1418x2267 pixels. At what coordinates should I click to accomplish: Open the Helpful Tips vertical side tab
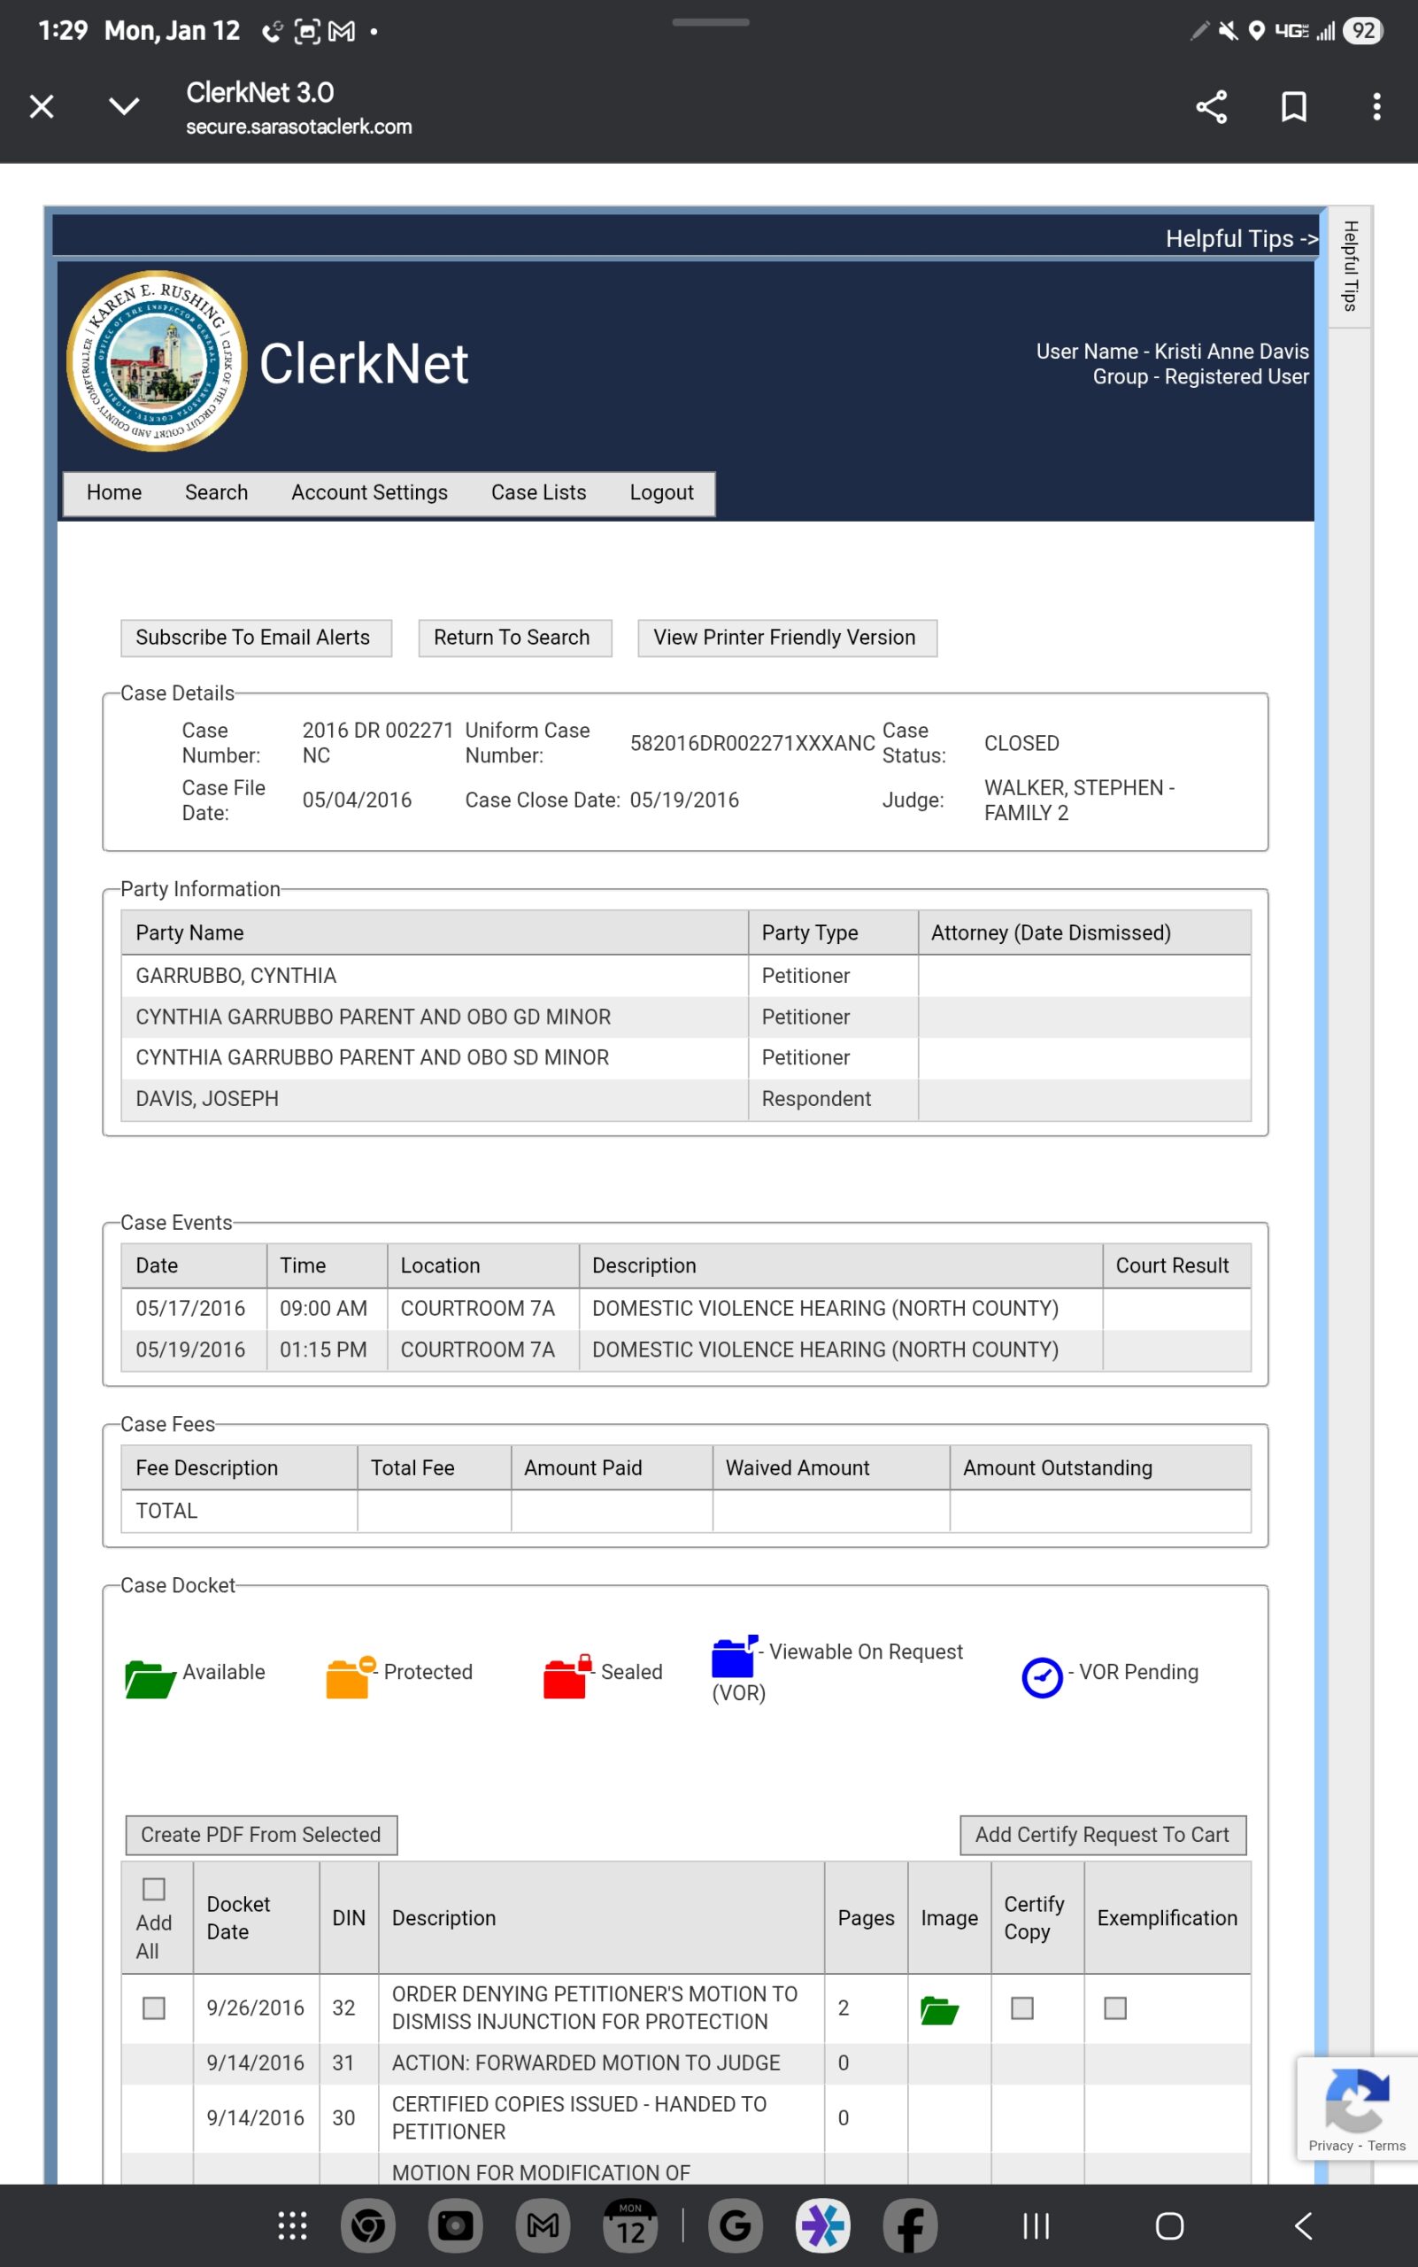click(1350, 267)
